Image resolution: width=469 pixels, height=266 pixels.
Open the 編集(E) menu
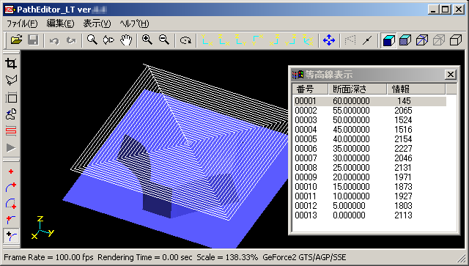point(60,23)
